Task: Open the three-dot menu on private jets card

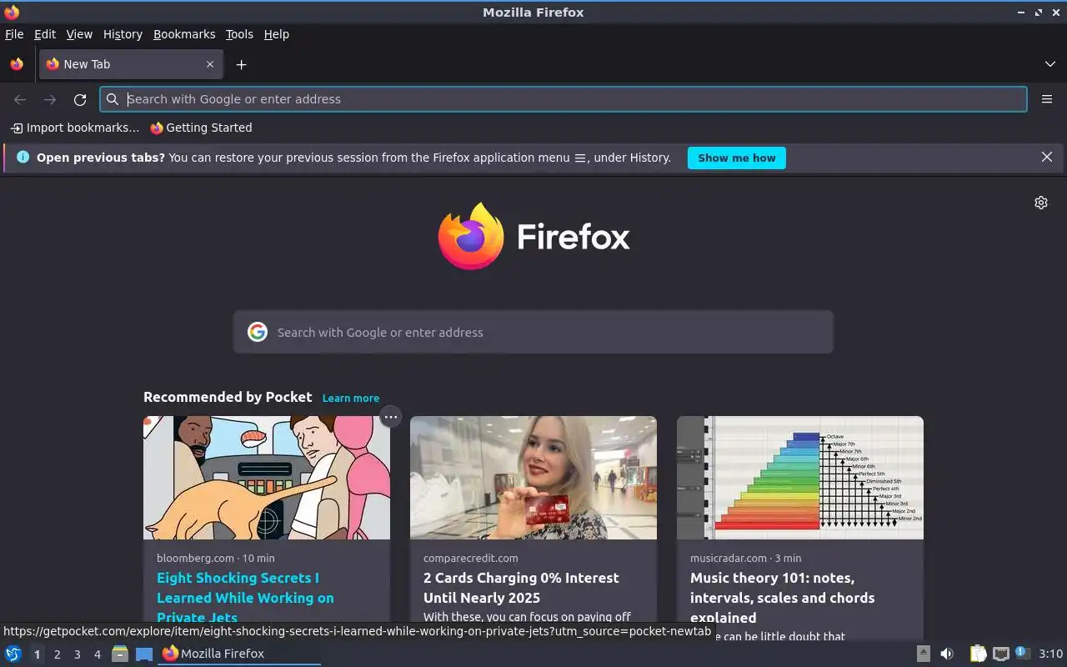Action: tap(390, 417)
